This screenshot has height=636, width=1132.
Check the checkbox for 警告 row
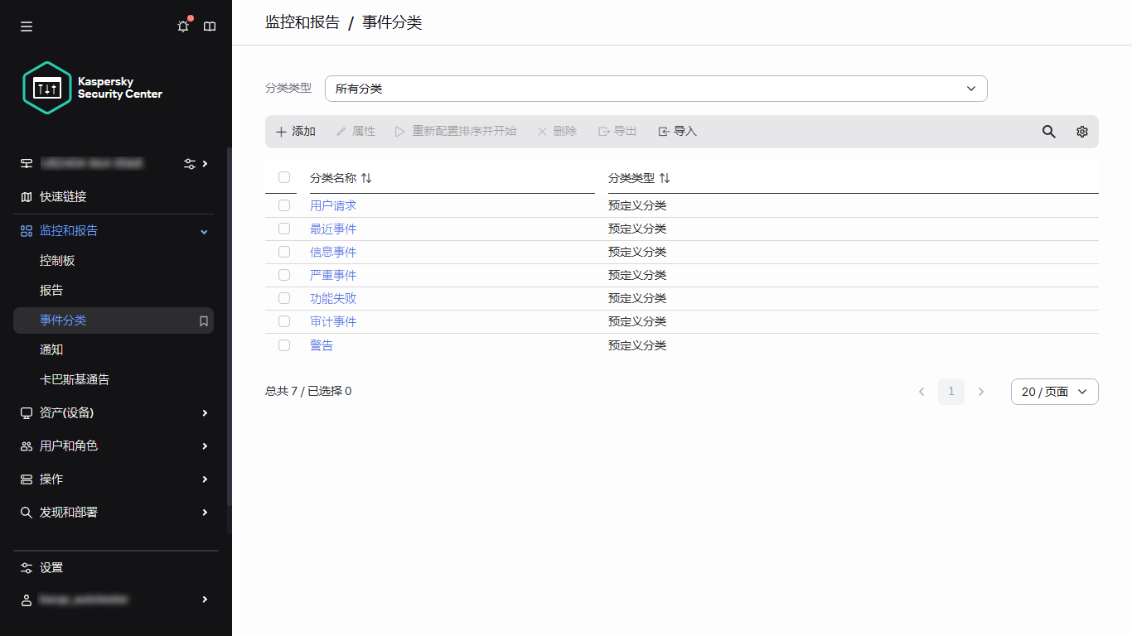tap(284, 344)
